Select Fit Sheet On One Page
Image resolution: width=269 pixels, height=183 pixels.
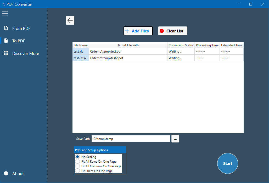point(77,171)
